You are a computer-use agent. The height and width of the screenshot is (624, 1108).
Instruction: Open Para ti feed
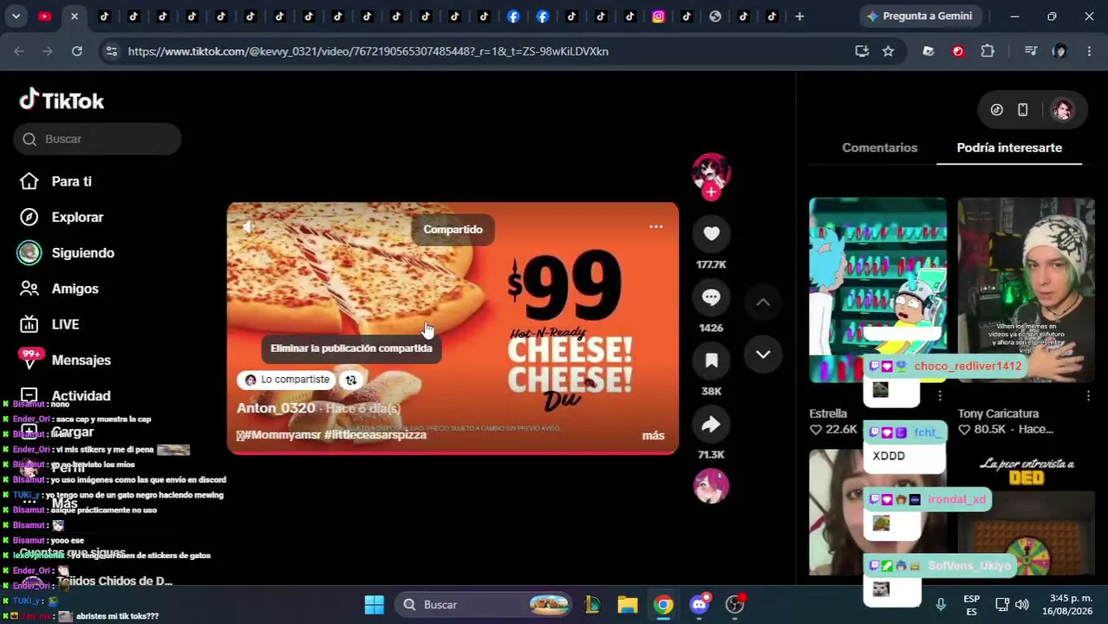tap(71, 181)
